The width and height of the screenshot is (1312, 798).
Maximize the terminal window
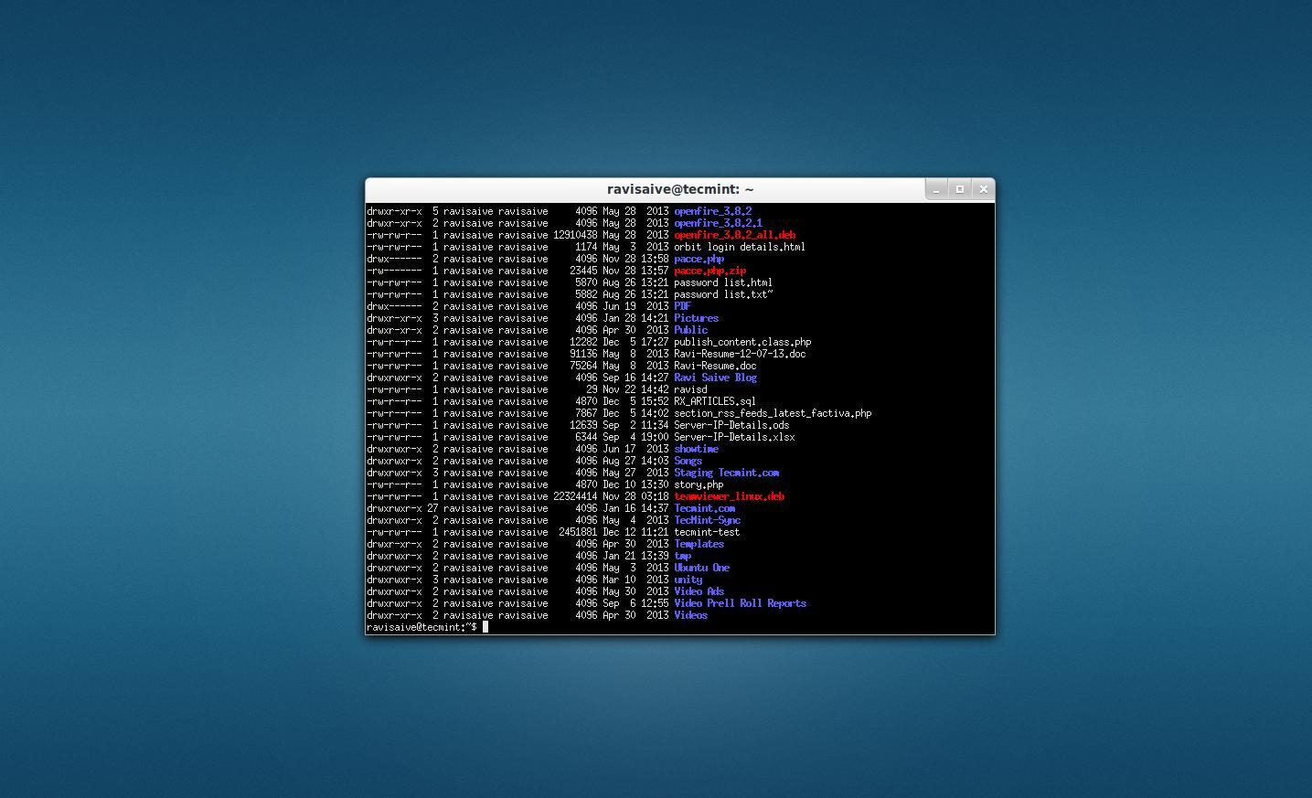[959, 189]
